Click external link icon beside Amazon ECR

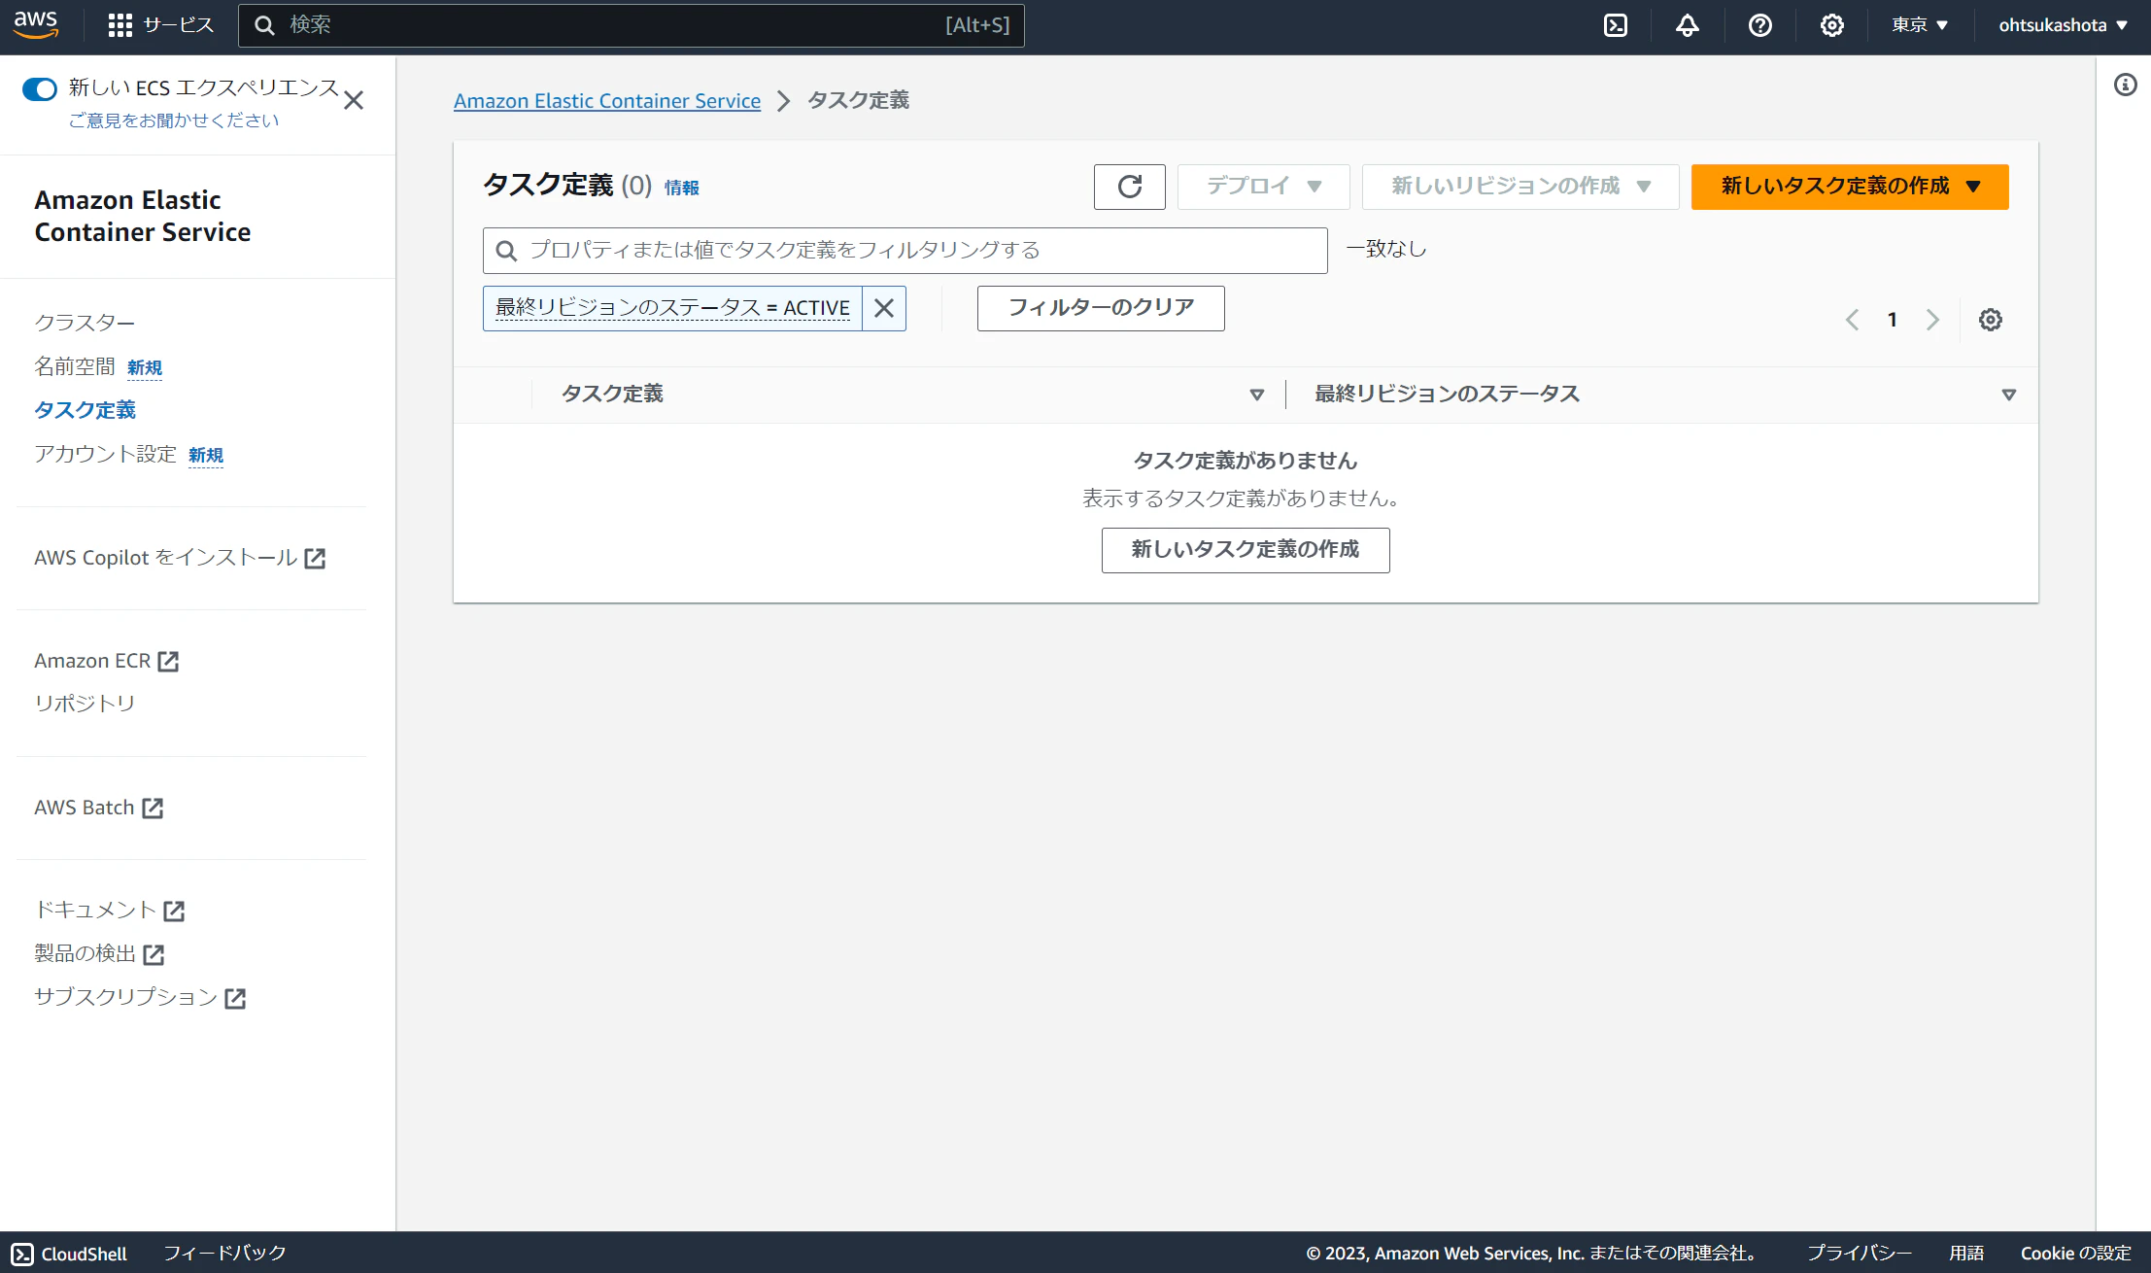coord(168,662)
